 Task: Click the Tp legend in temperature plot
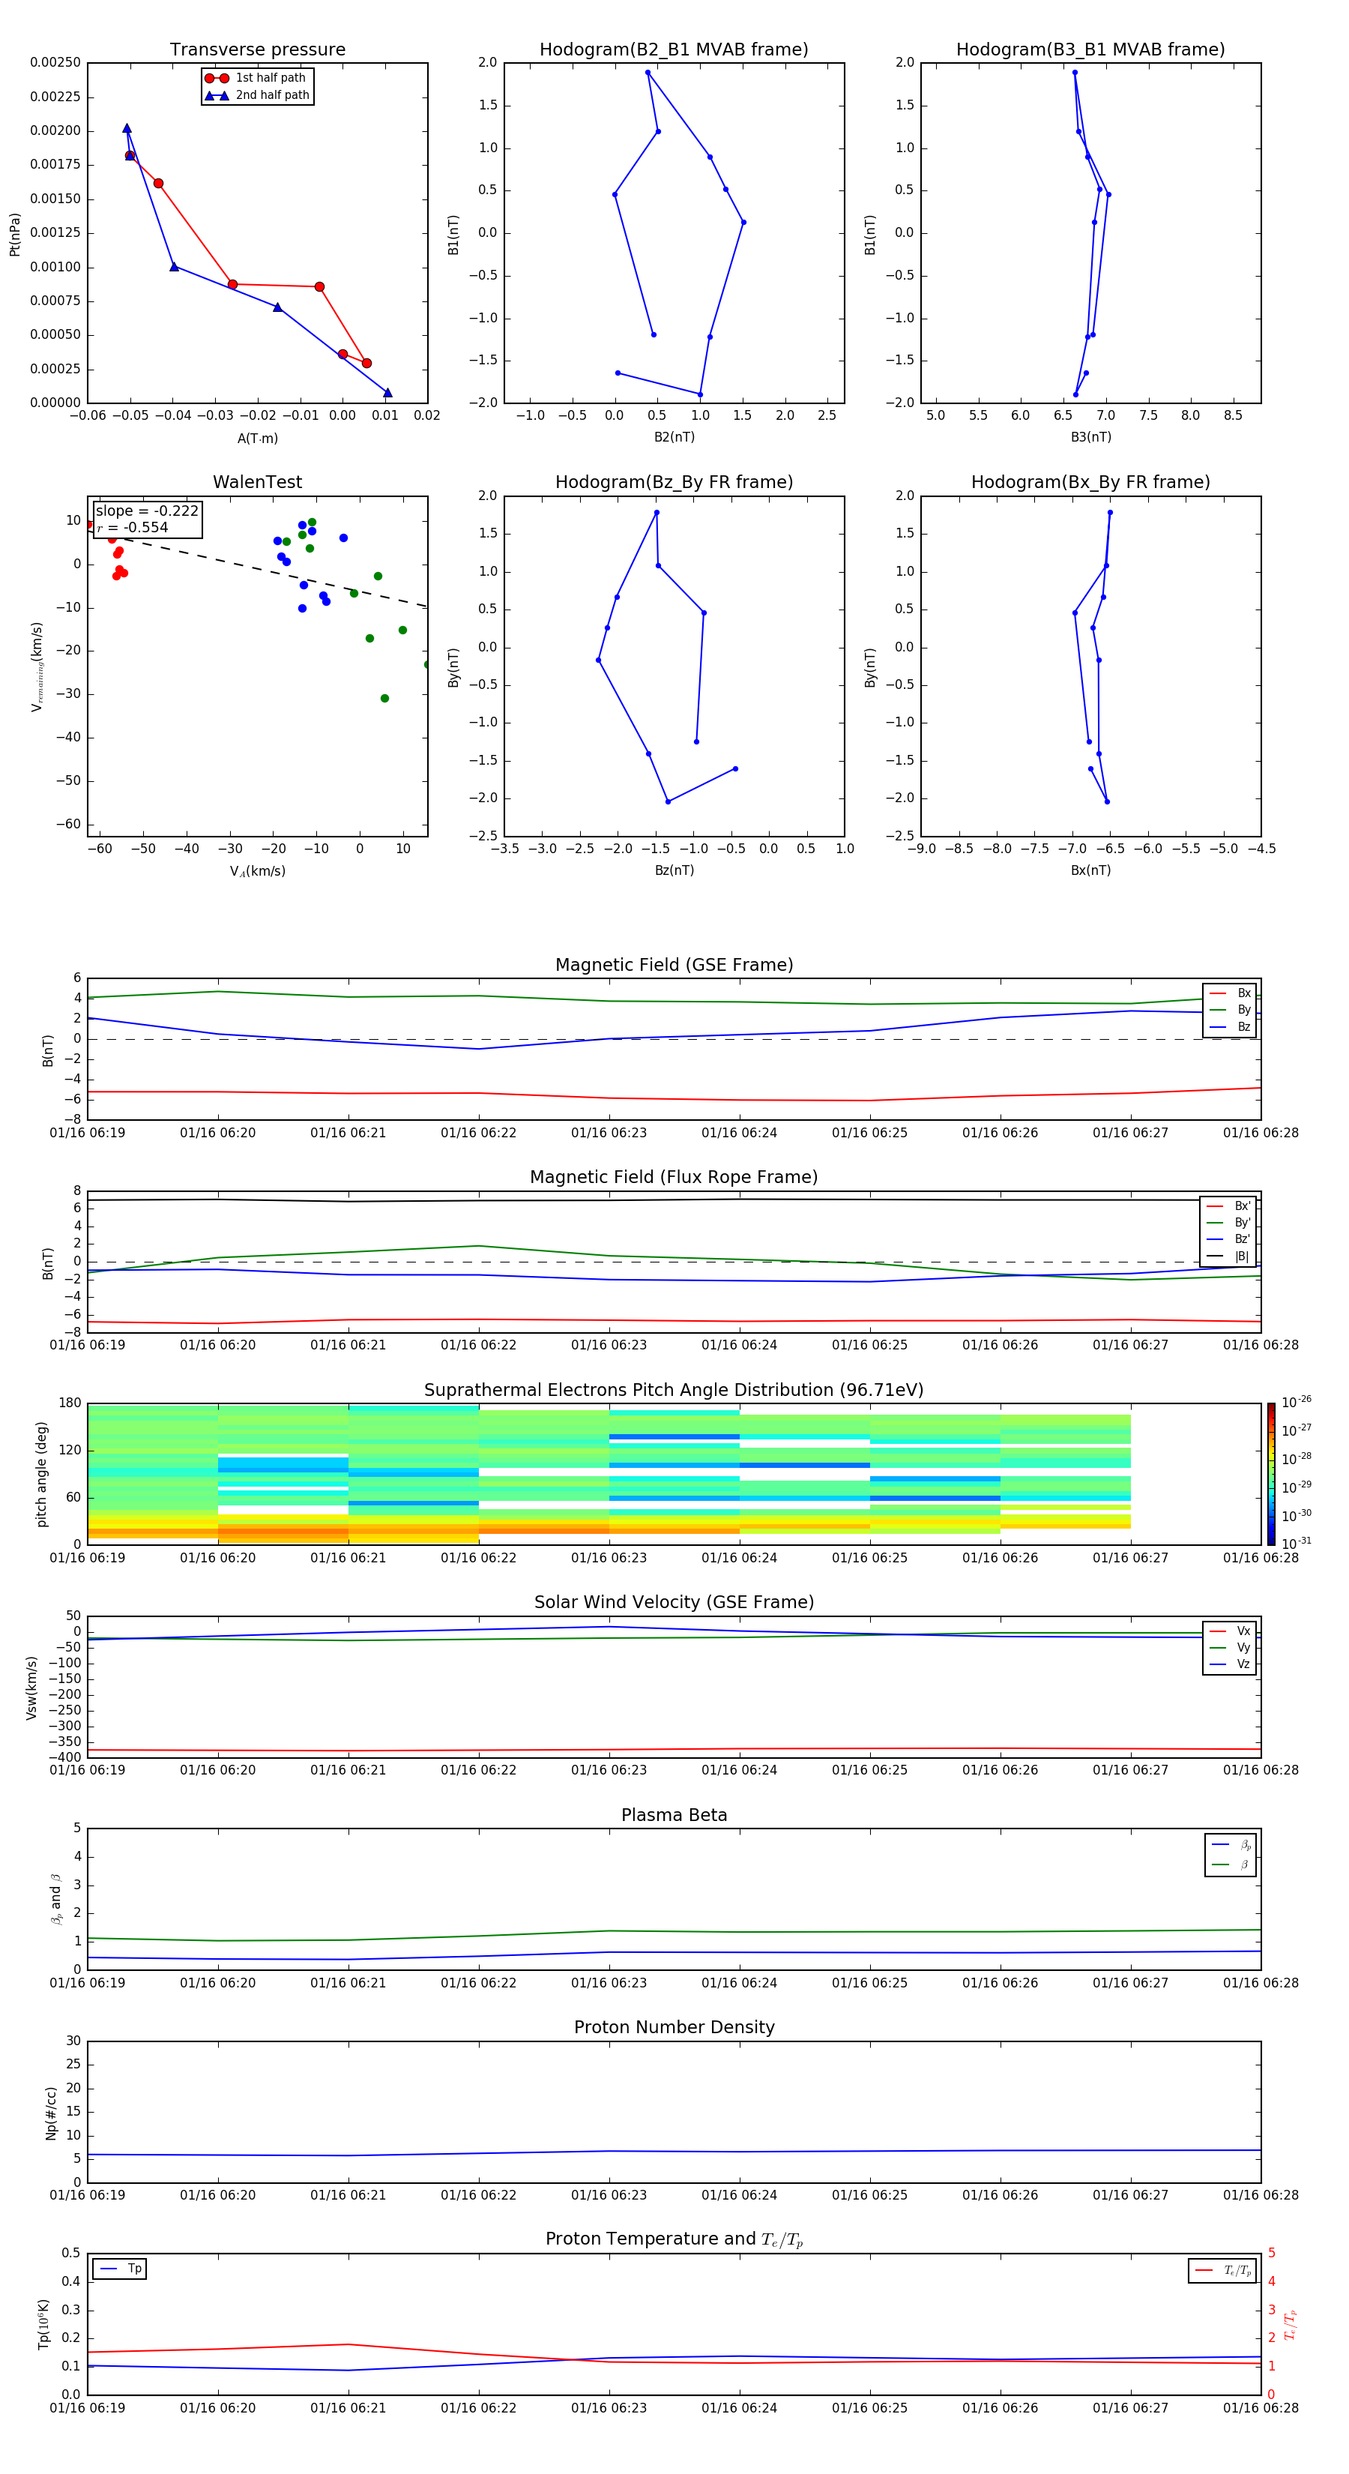120,2269
